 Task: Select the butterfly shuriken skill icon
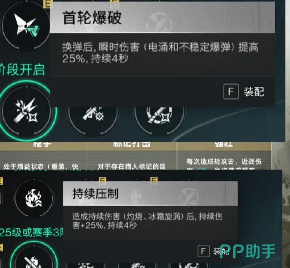point(26,26)
